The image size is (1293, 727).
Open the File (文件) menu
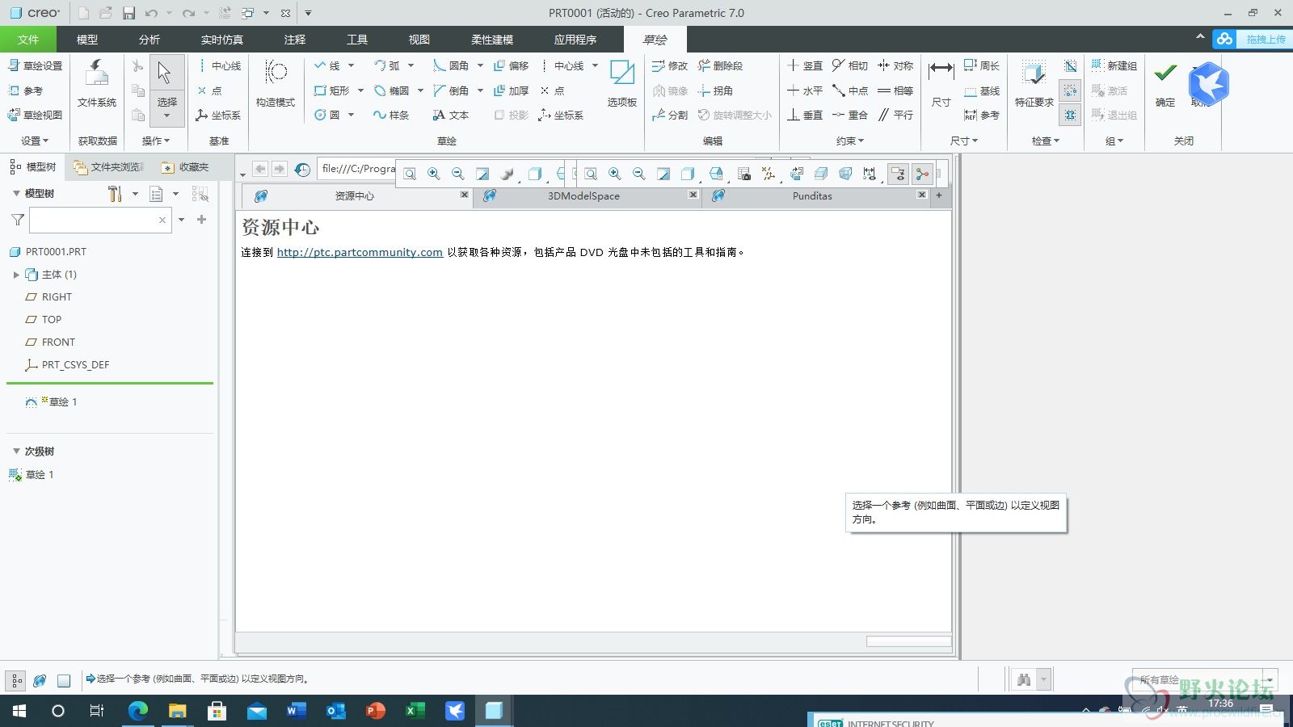tap(28, 39)
